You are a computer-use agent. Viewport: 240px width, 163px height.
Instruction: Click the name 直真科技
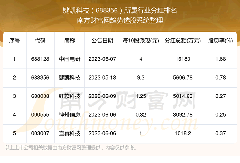pyautogui.click(x=69, y=133)
